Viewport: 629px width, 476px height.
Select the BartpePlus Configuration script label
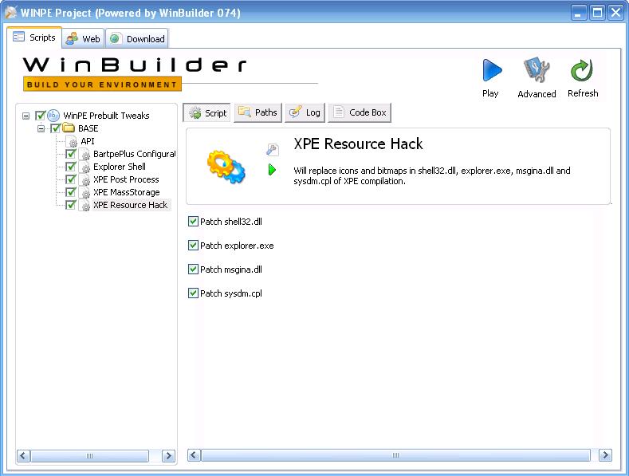click(x=134, y=154)
